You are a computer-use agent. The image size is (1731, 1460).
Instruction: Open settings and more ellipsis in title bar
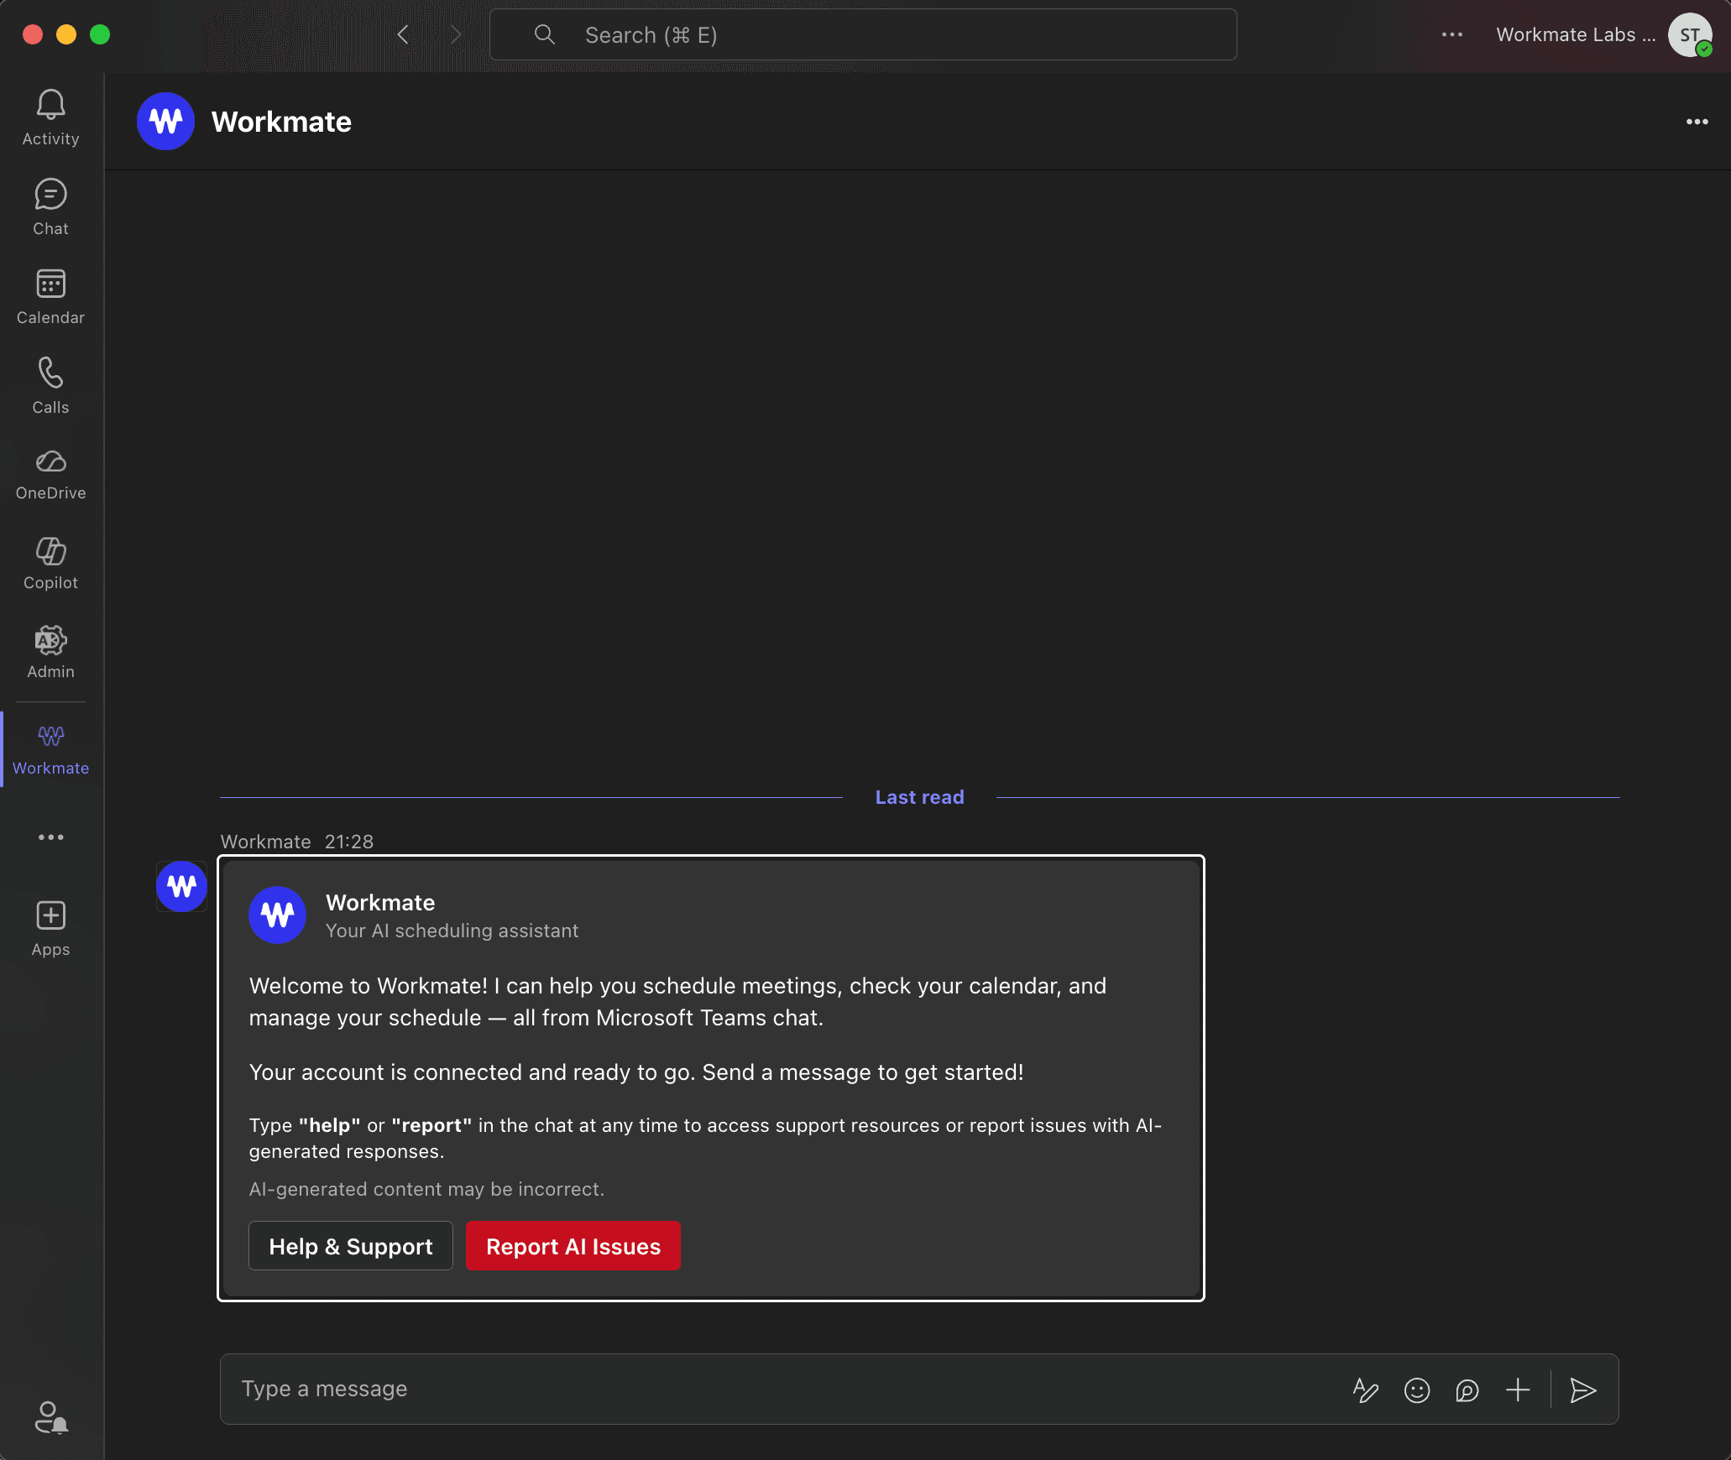[x=1451, y=34]
